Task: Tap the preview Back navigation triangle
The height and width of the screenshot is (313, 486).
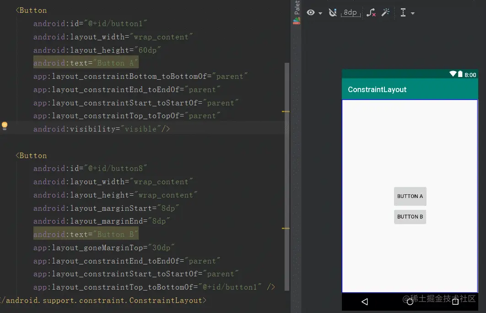Action: point(365,302)
